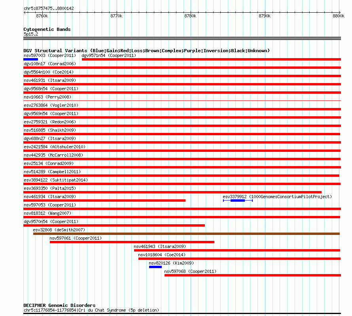Click the blue nsv597003 gain variant bar
This screenshot has width=352, height=316.
click(x=30, y=59)
